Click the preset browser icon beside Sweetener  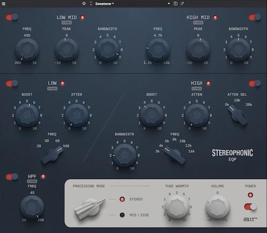click(x=84, y=4)
